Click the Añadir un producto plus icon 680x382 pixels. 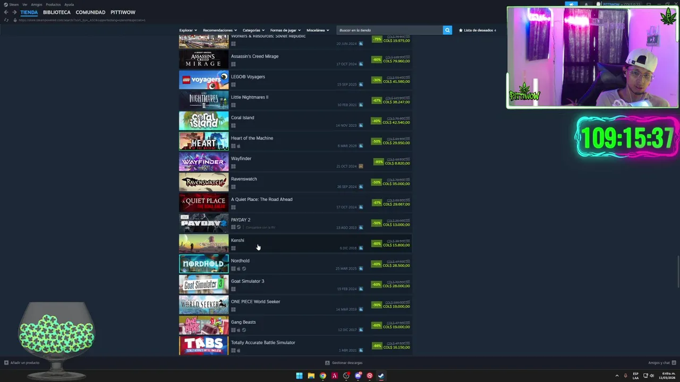(x=6, y=363)
